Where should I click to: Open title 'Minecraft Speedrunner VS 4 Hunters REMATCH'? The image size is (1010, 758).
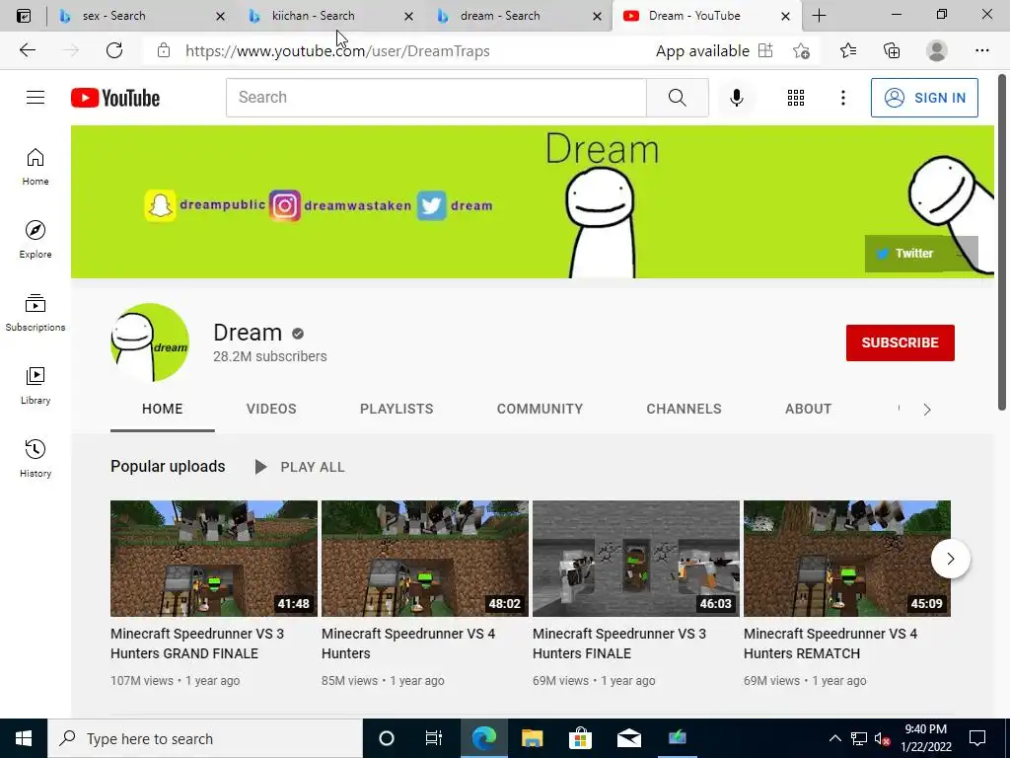(830, 644)
